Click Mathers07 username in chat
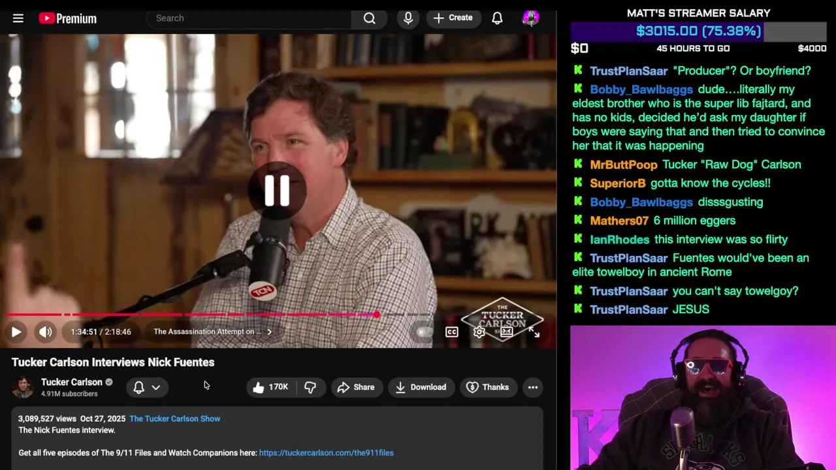 tap(619, 221)
